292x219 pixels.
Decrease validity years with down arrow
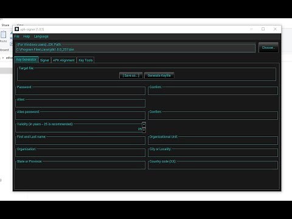[x=144, y=130]
